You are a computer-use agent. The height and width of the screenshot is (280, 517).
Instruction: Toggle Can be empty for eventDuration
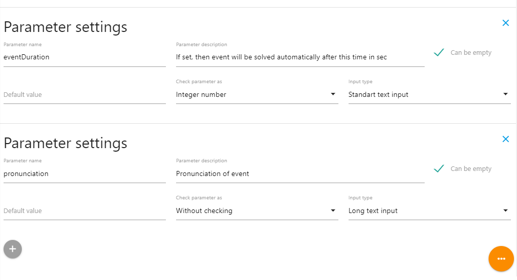439,52
